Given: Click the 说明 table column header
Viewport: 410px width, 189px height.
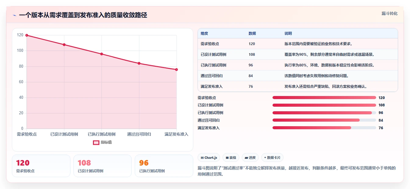Looking at the screenshot, I should pos(288,34).
